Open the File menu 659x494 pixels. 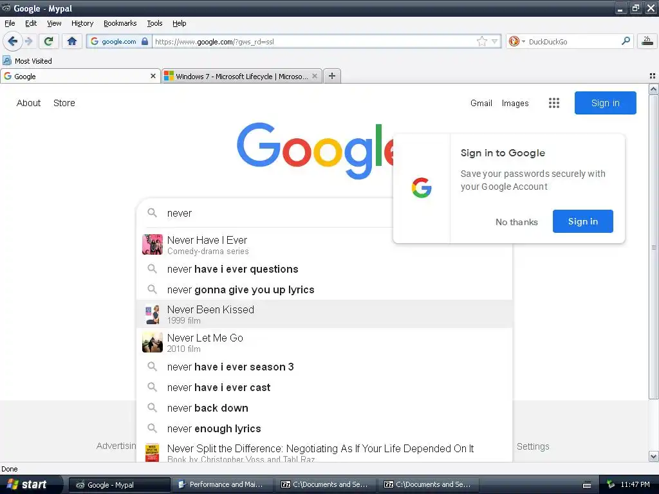click(x=10, y=23)
